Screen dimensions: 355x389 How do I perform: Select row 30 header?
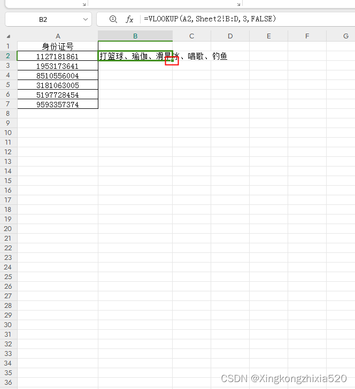(8, 325)
